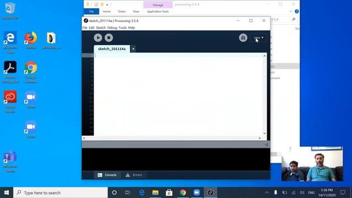Open the View tab in File Explorer
The height and width of the screenshot is (198, 352).
136,12
